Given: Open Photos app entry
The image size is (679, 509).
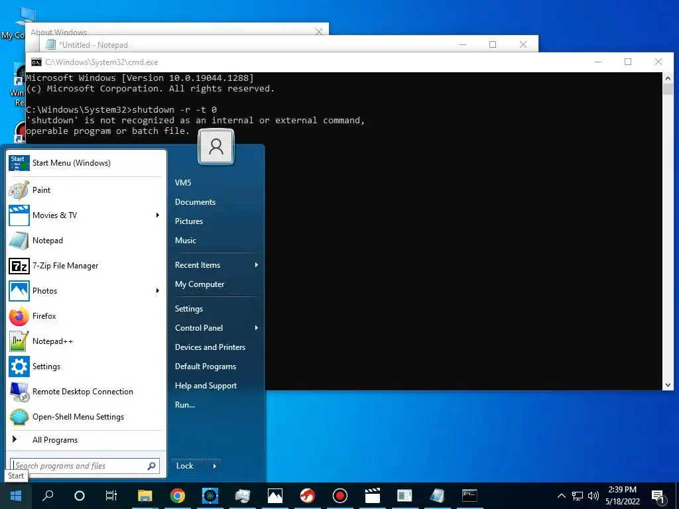Looking at the screenshot, I should point(86,291).
